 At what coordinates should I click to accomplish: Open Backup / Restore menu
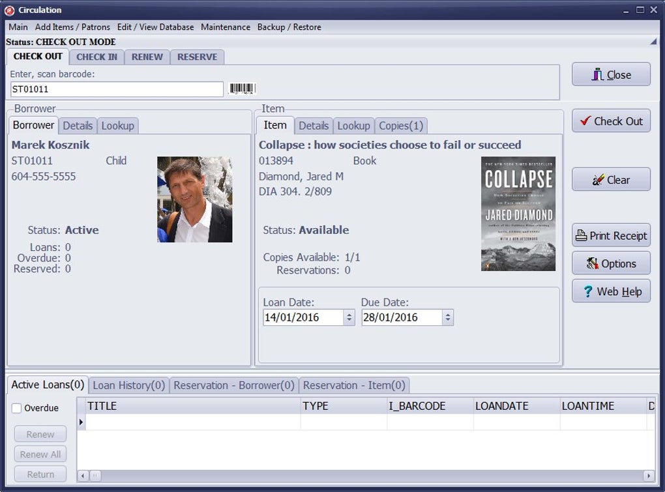(x=289, y=27)
